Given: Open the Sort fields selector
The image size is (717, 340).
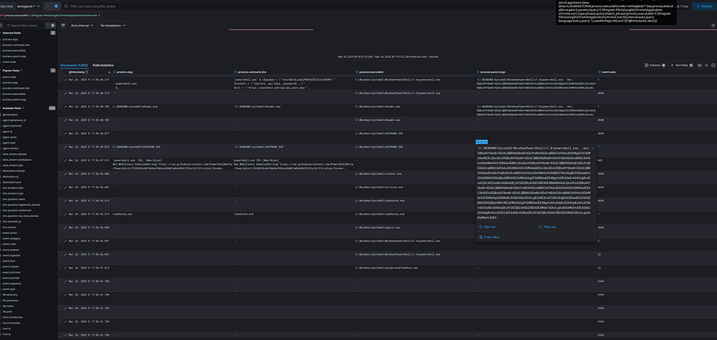Looking at the screenshot, I should (x=682, y=65).
